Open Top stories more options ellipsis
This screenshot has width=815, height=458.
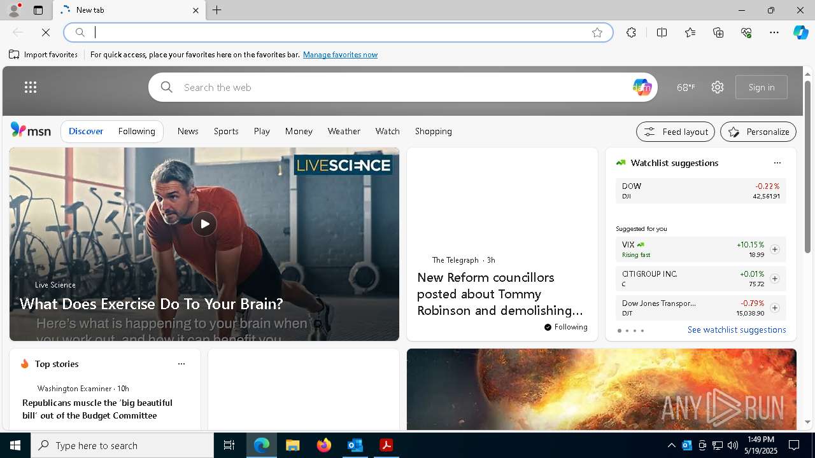(181, 364)
